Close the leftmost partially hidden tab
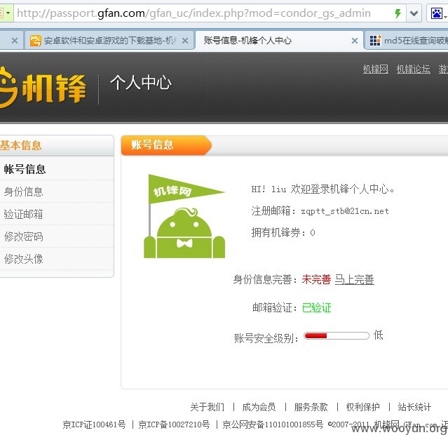Screen dimensions: 448x435 click(15, 41)
